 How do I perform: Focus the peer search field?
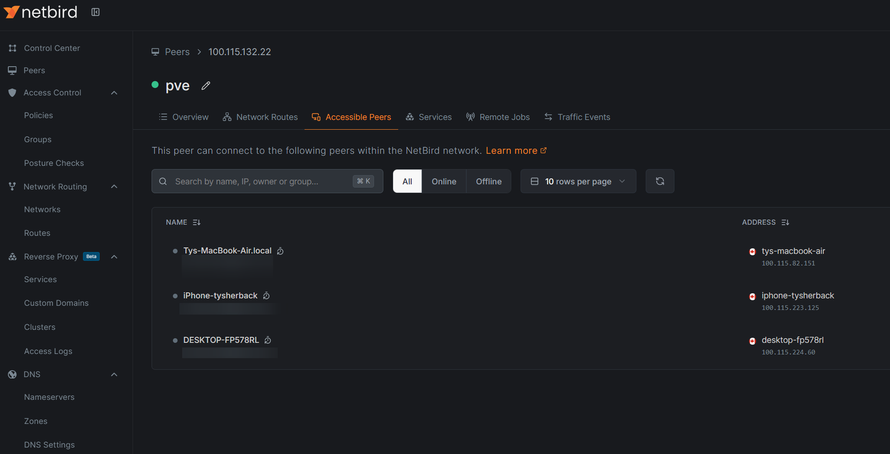point(267,181)
